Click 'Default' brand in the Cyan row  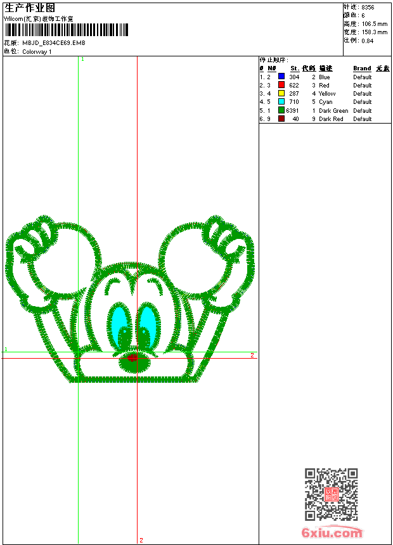(x=363, y=102)
